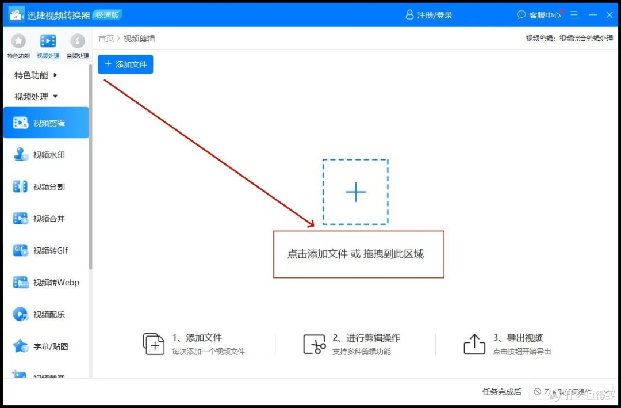
Task: Click the Webp icon in sidebar
Action: point(20,283)
